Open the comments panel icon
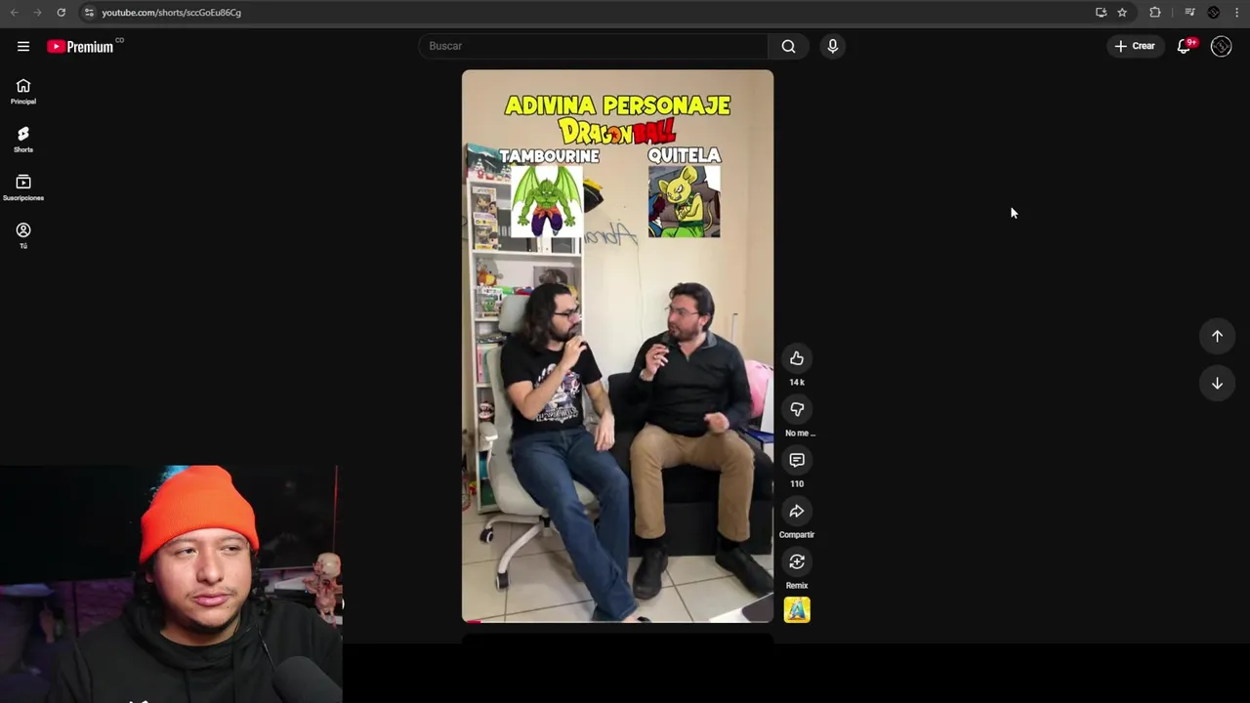The image size is (1250, 703). pos(797,460)
